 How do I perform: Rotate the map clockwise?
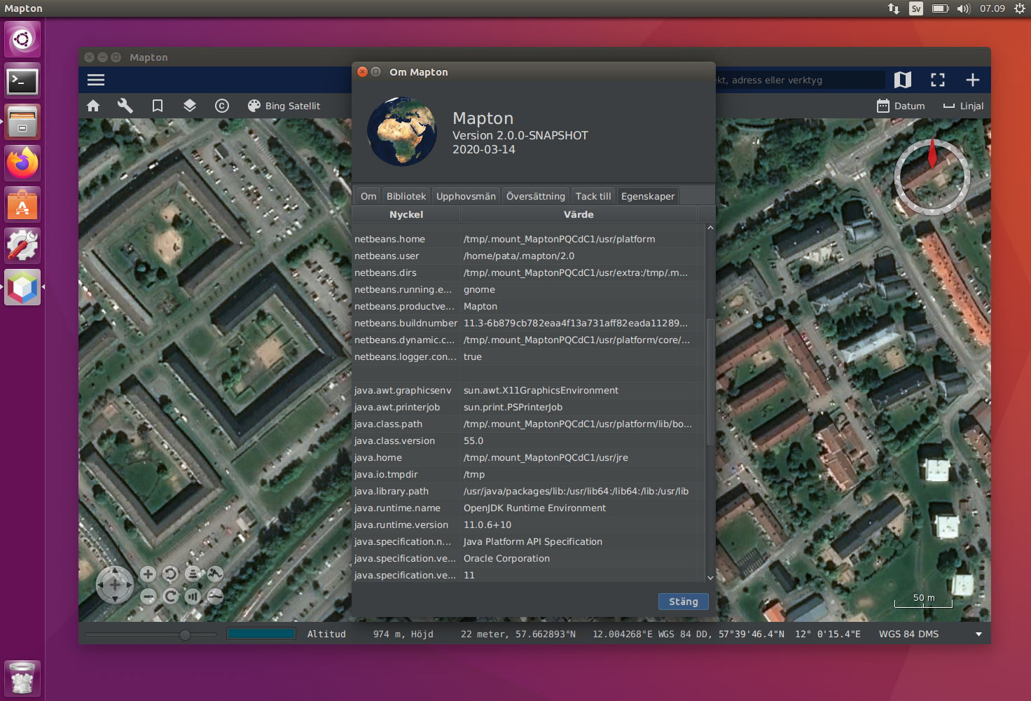[170, 597]
